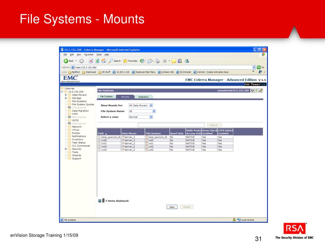Select CLI Commands in the tree

click(x=81, y=146)
